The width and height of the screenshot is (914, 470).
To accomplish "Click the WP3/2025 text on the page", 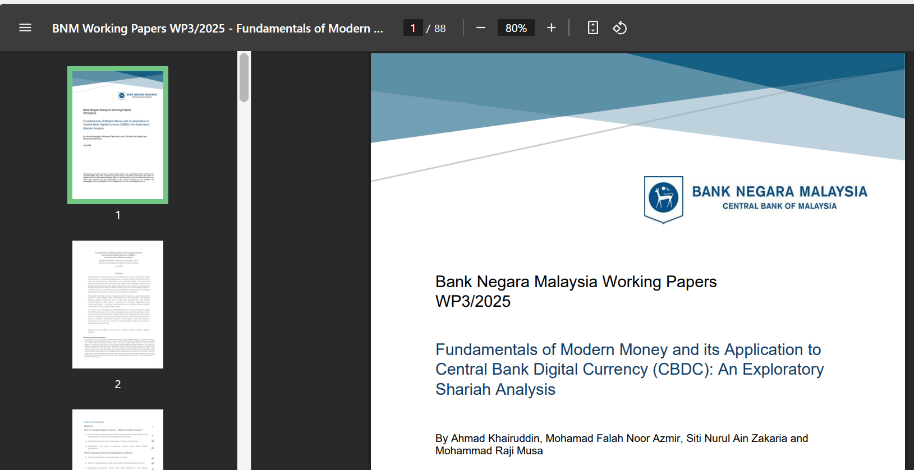I will [473, 302].
